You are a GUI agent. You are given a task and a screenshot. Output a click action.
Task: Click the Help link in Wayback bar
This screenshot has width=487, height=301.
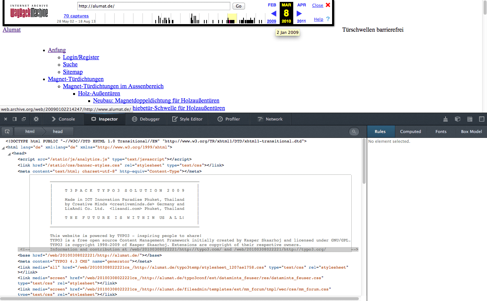point(319,19)
